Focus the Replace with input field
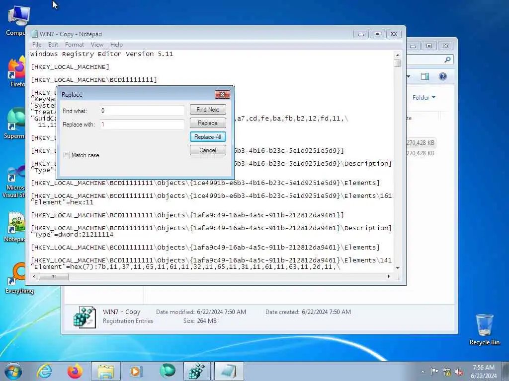Viewport: 509px width, 381px height. point(142,125)
